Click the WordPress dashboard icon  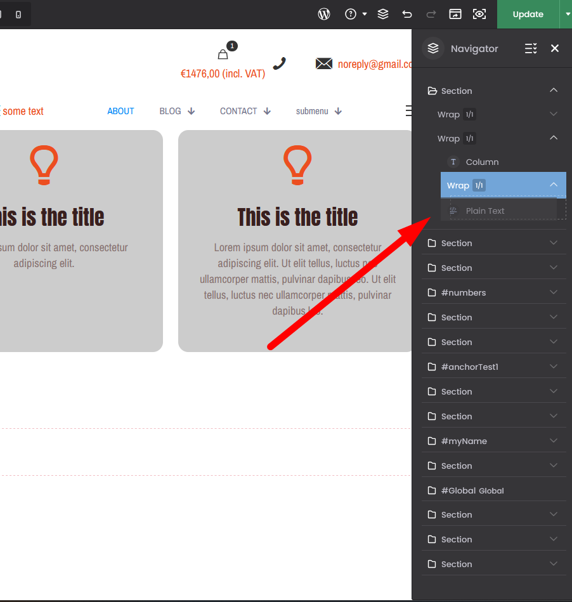(x=324, y=14)
